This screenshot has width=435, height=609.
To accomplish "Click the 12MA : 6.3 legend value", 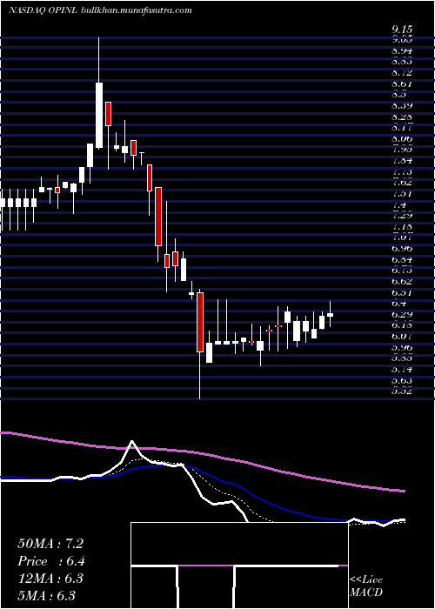I will point(50,579).
